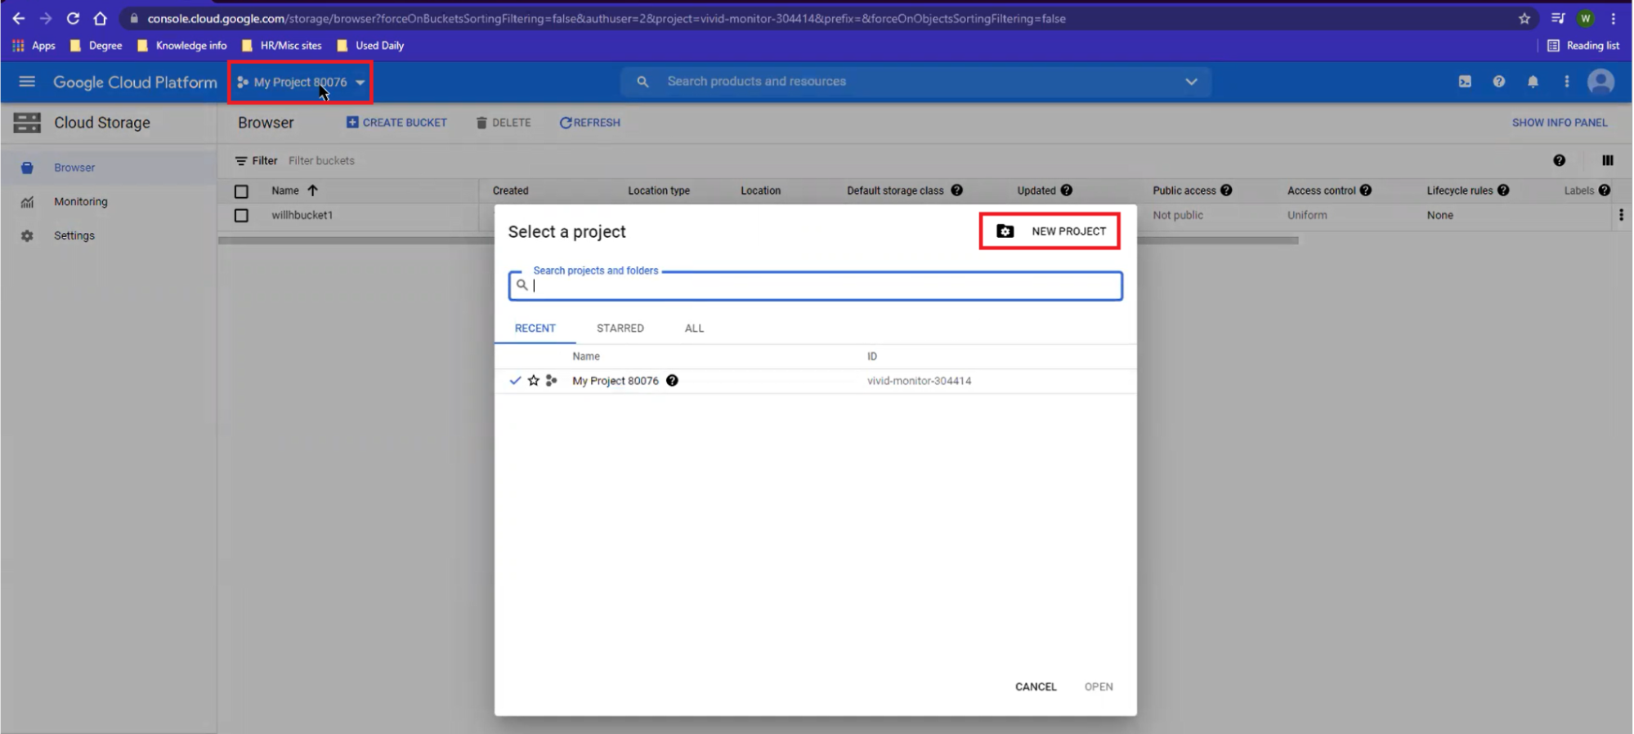Open the header three-dot settings menu
1634x734 pixels.
(1566, 82)
